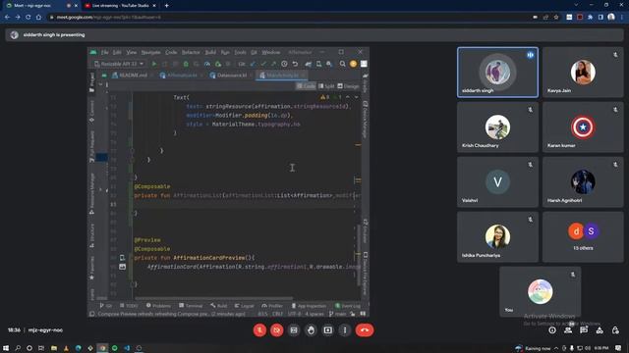Viewport: 629px width, 353px height.
Task: Raise hand using the hand icon
Action: [x=311, y=330]
